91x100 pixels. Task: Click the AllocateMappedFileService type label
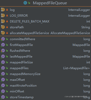(x=70, y=33)
